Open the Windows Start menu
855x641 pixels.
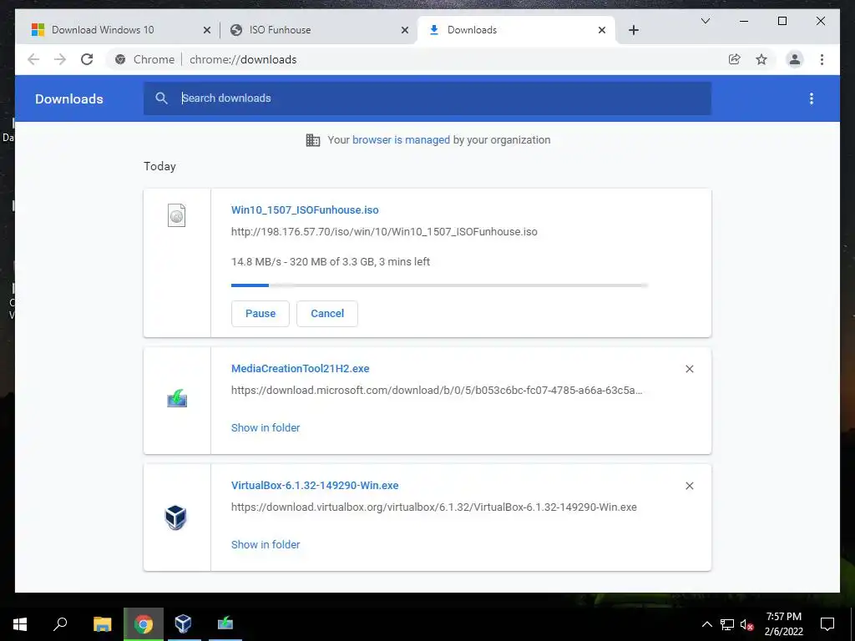(20, 624)
